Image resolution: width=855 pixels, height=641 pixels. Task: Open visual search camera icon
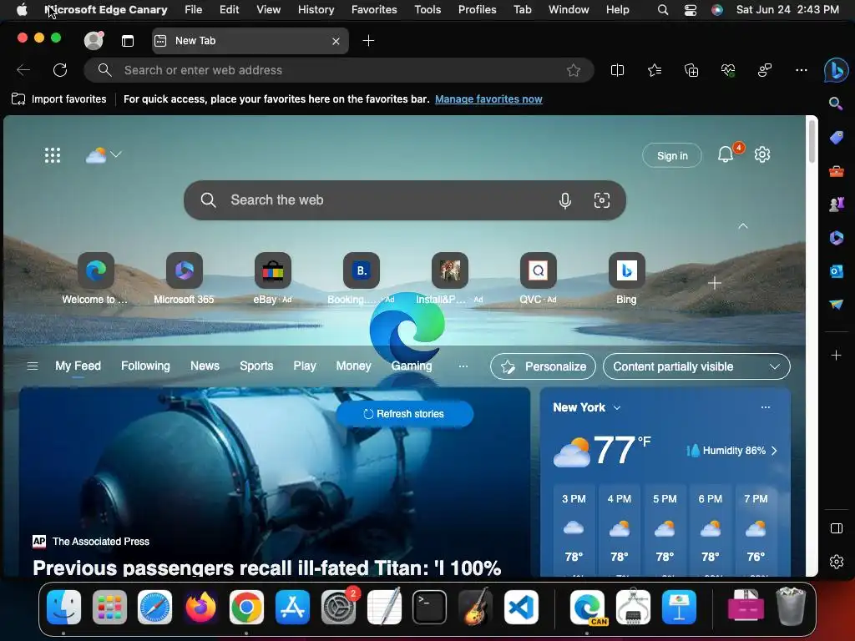(601, 200)
